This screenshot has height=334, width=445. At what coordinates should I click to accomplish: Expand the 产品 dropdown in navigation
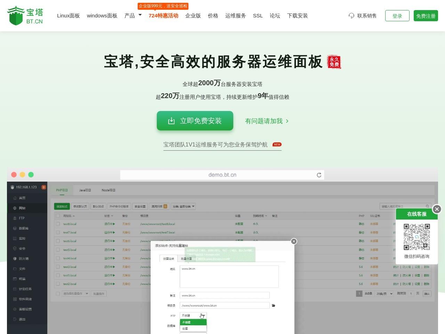coord(133,16)
